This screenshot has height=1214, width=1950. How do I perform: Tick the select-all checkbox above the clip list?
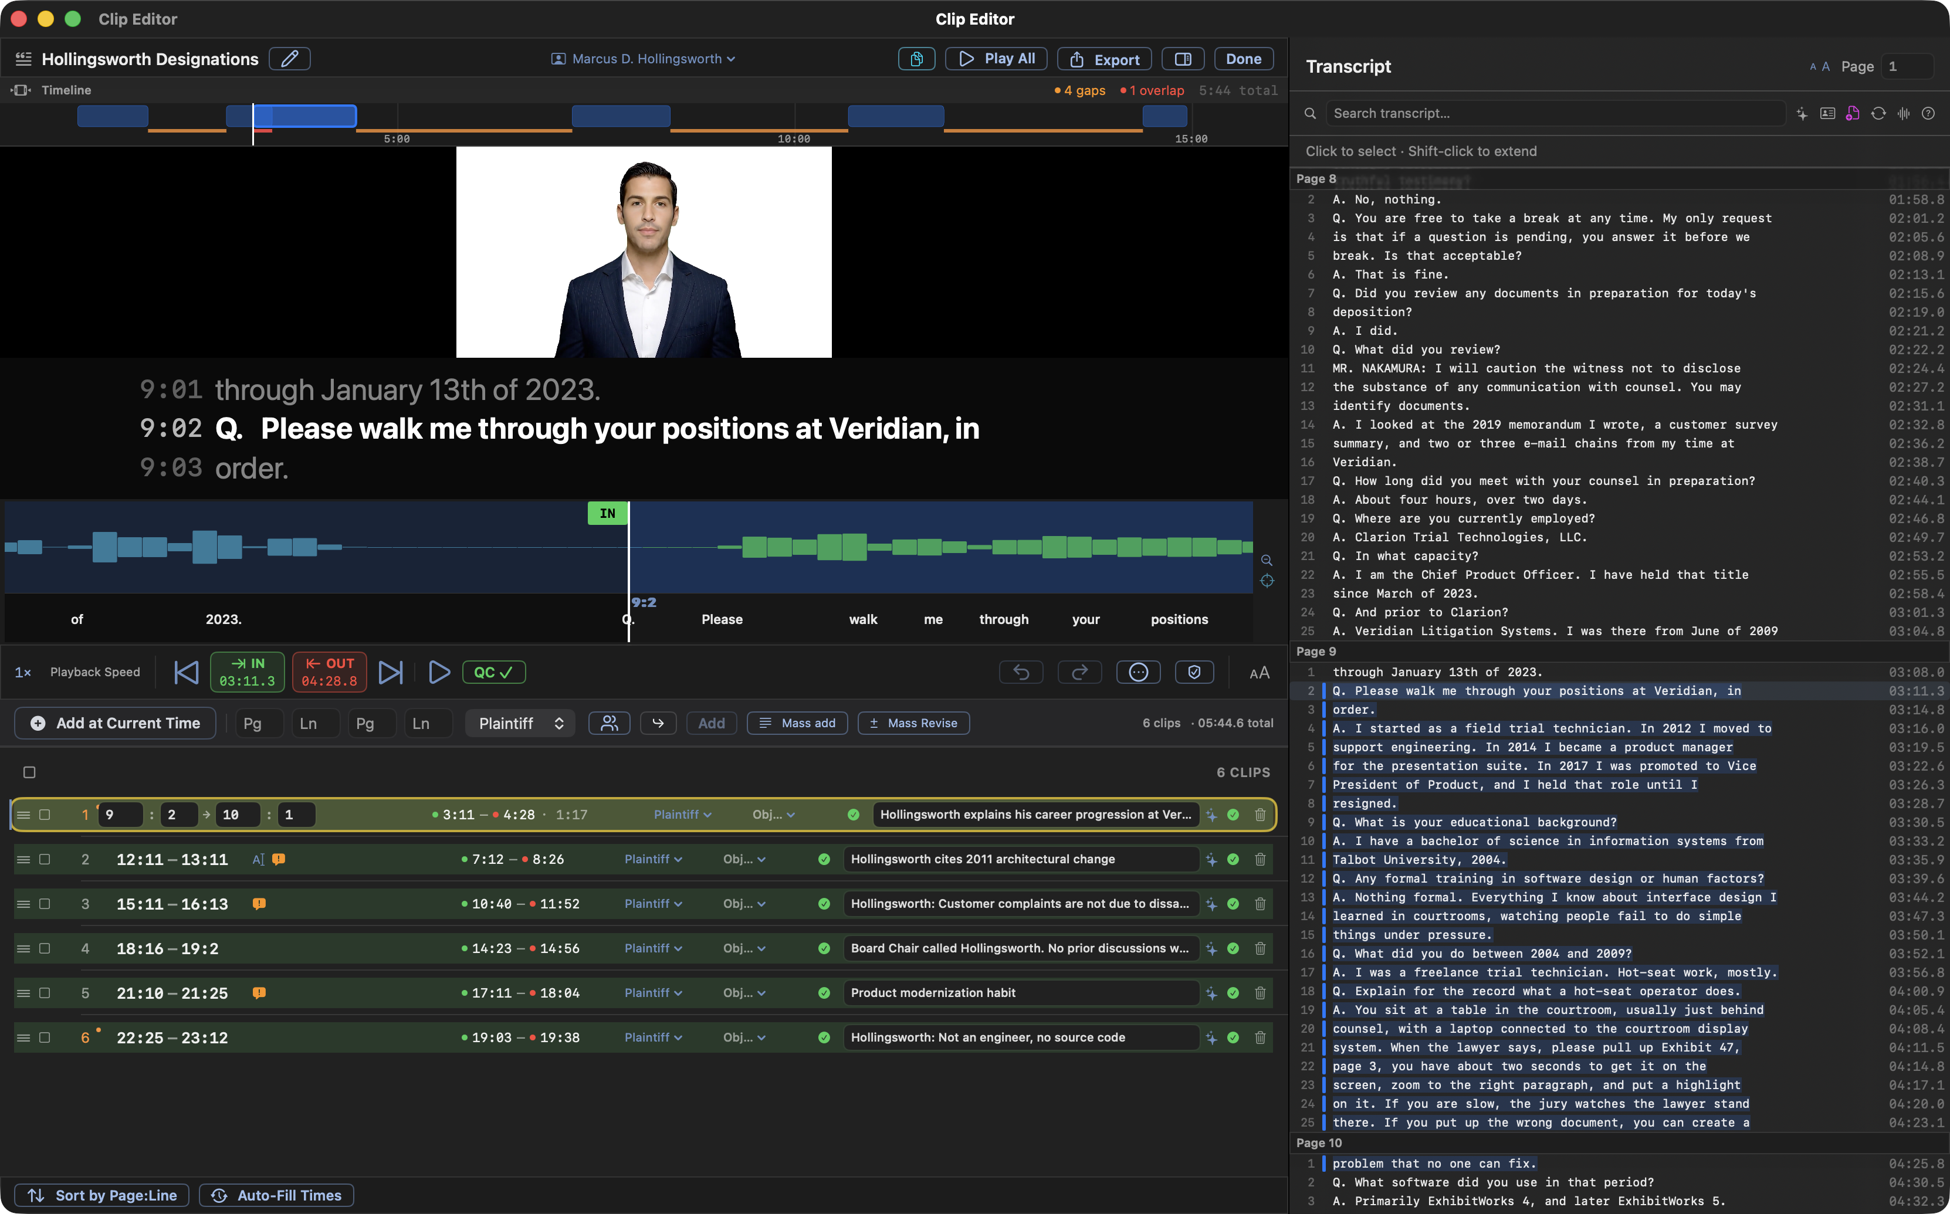pyautogui.click(x=30, y=772)
